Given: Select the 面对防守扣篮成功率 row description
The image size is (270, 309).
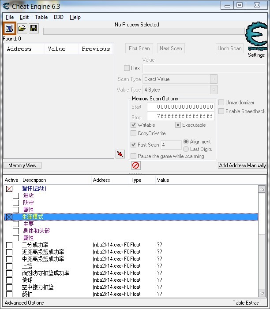Looking at the screenshot, I should click(x=45, y=273).
